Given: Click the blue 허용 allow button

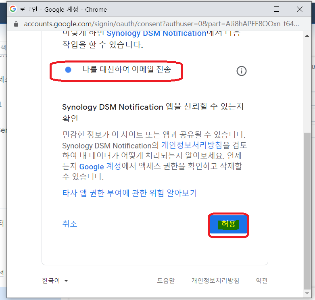Looking at the screenshot, I should point(228,224).
